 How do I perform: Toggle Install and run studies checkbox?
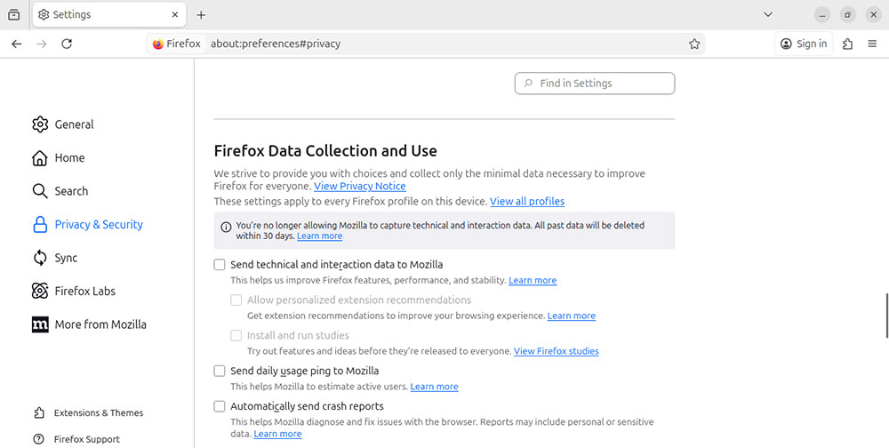click(236, 335)
